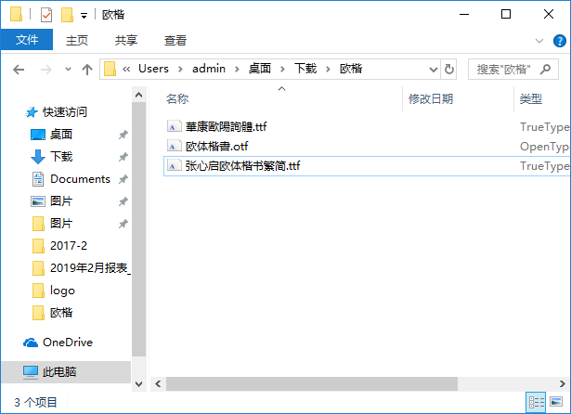571x414 pixels.
Task: Navigate to 桌面 in address bar
Action: point(260,69)
